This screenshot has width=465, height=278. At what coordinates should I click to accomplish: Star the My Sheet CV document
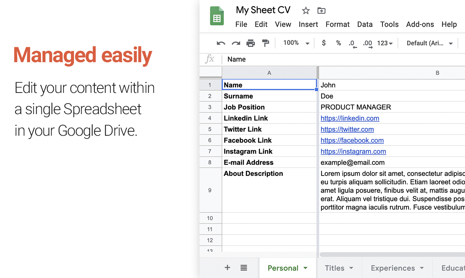point(306,11)
